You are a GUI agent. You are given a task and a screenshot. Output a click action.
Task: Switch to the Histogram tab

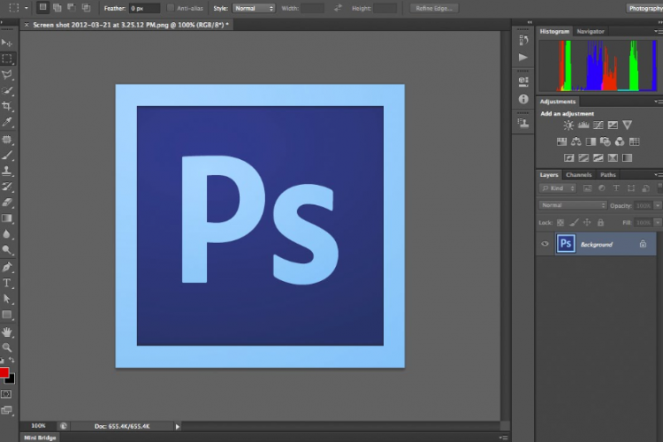[554, 31]
